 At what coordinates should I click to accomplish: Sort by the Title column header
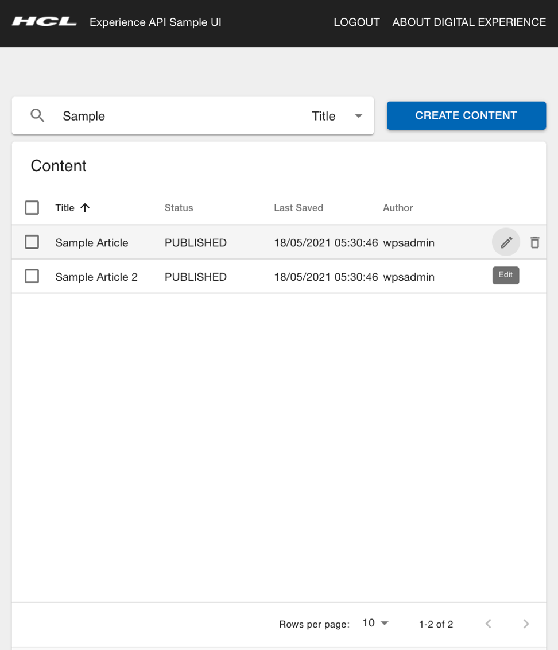pos(65,208)
